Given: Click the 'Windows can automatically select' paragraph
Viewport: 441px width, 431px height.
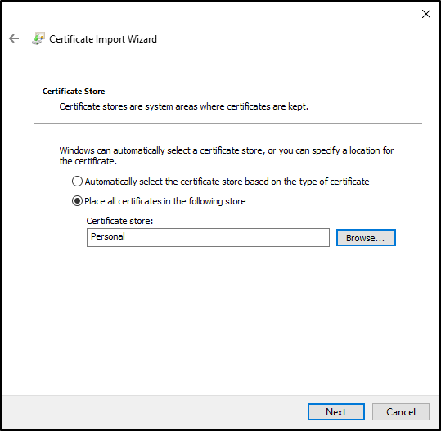Looking at the screenshot, I should click(227, 155).
